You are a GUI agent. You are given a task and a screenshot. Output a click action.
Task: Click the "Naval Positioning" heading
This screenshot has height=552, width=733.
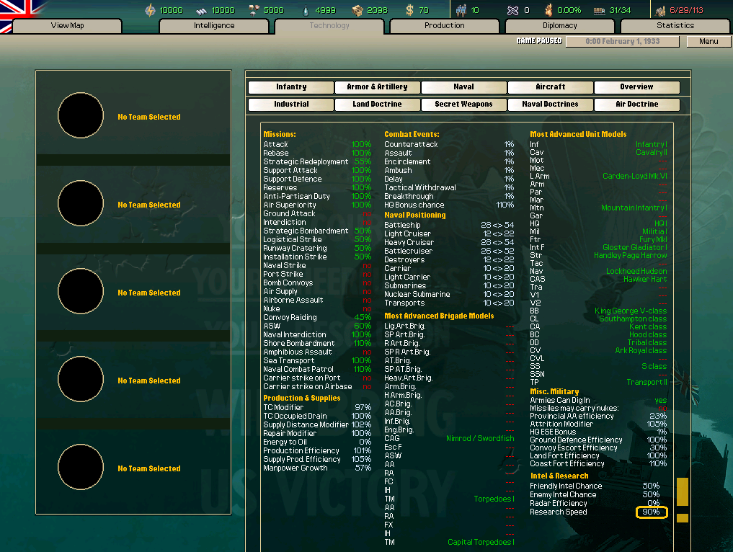click(x=415, y=215)
